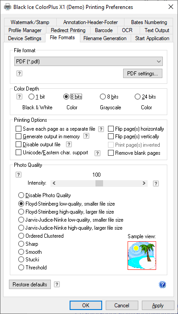178x314 pixels.
Task: Click the Restore defaults button
Action: [30, 285]
